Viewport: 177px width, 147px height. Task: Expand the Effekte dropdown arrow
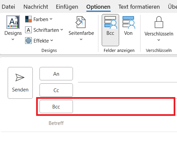pos(52,41)
